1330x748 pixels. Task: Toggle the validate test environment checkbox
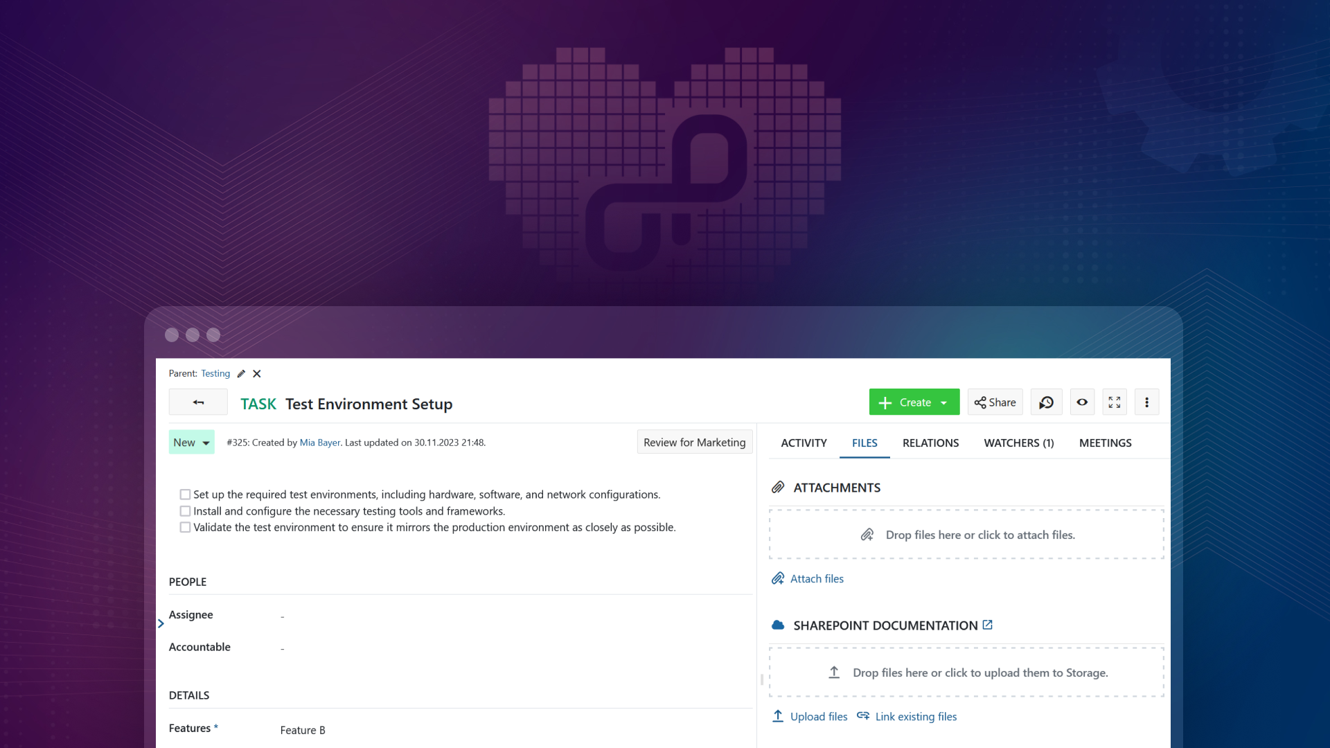pos(184,527)
